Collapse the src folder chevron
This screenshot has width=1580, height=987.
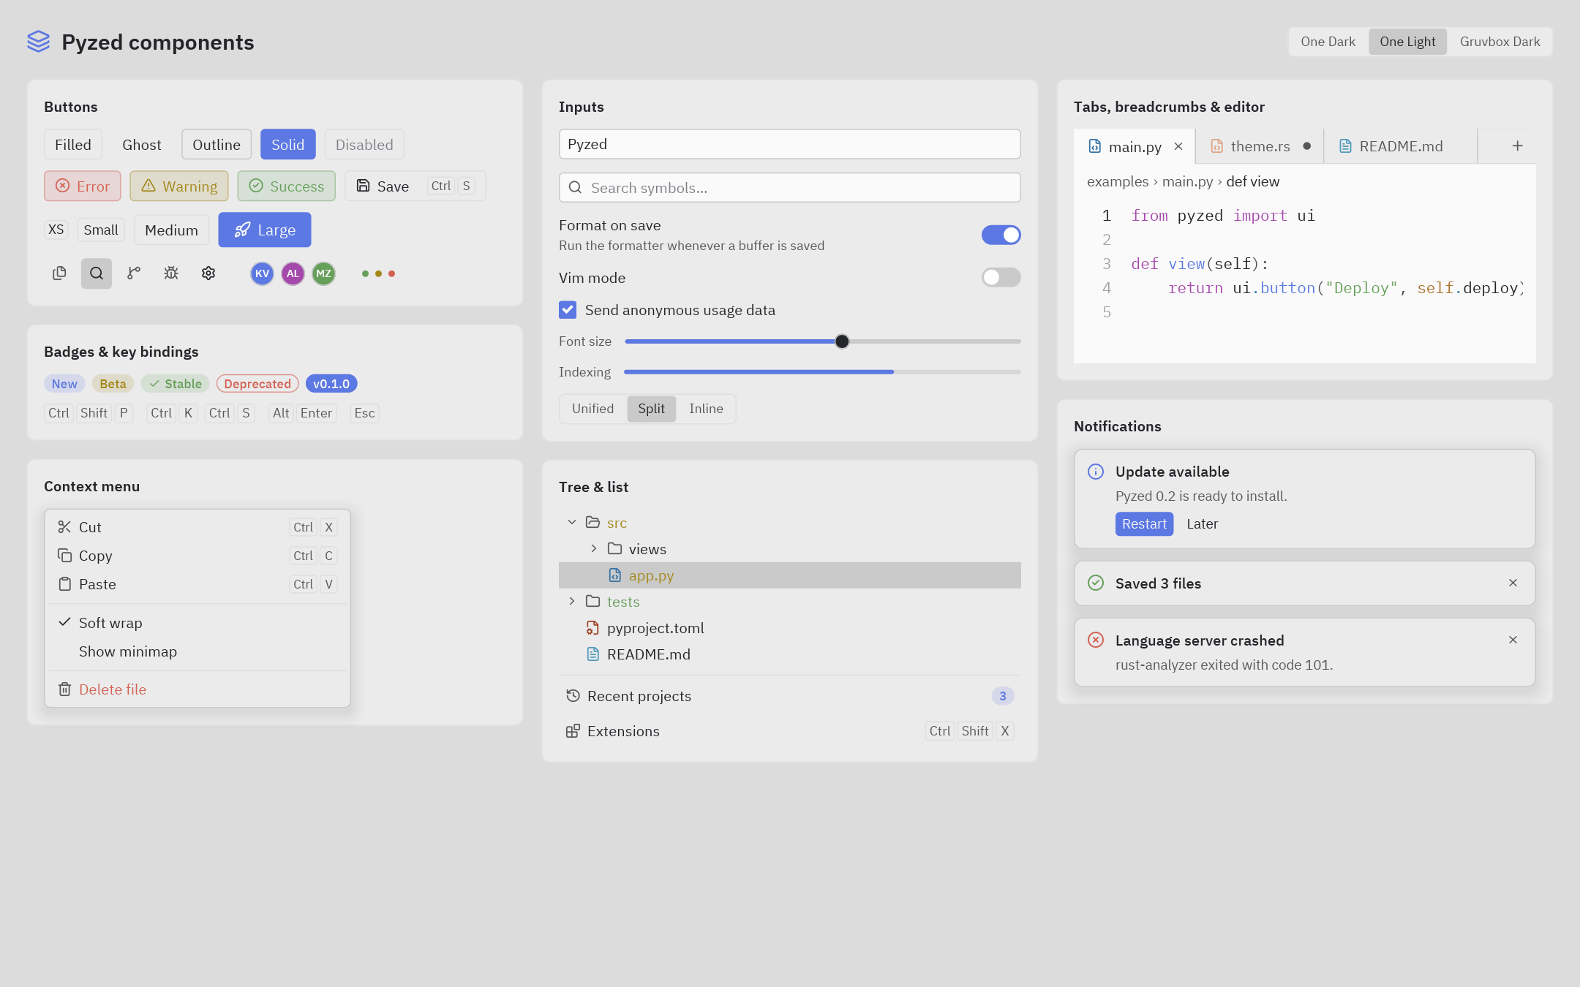tap(572, 522)
